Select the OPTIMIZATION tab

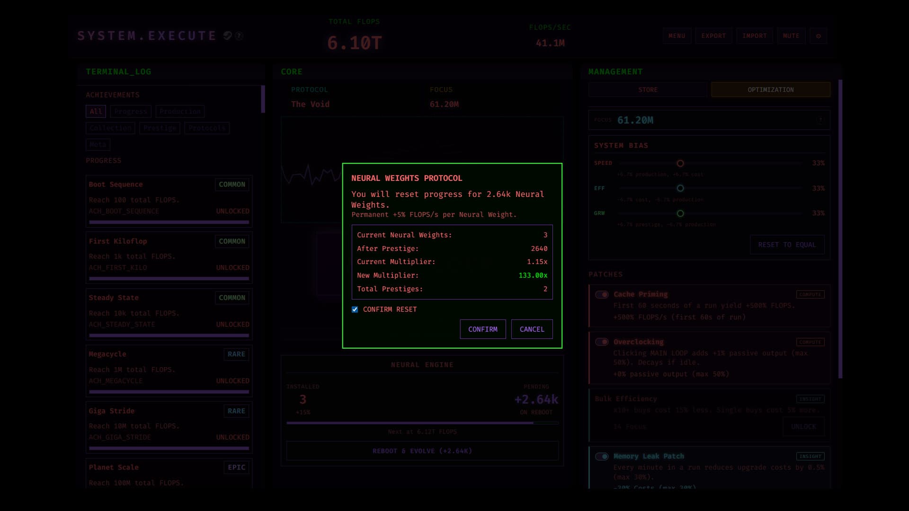pos(770,89)
